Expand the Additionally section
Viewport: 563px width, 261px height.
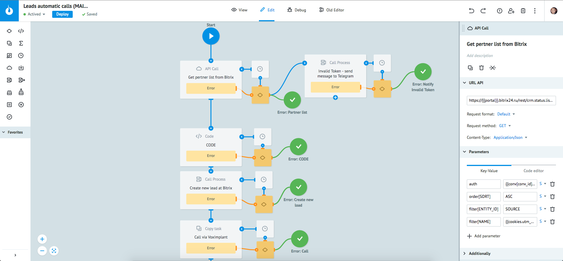(x=479, y=253)
